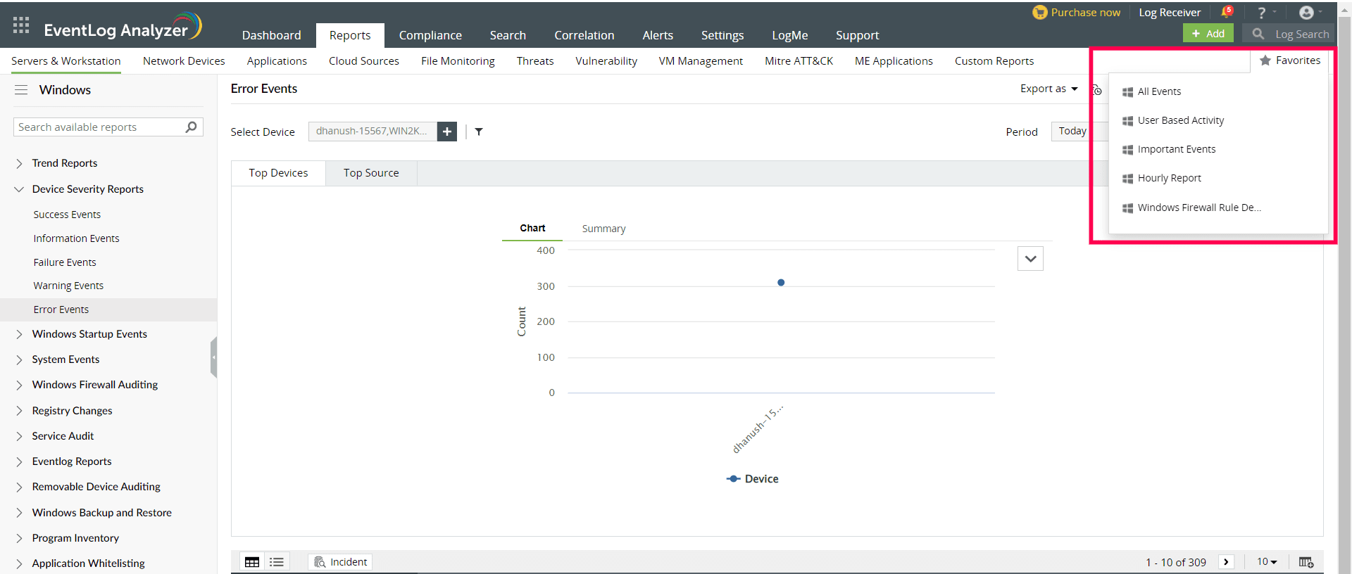Click the schedule report clock icon
Image resolution: width=1352 pixels, height=574 pixels.
pyautogui.click(x=1096, y=89)
